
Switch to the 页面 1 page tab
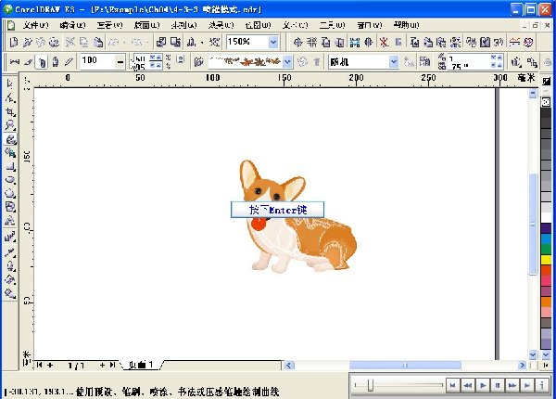pyautogui.click(x=141, y=365)
